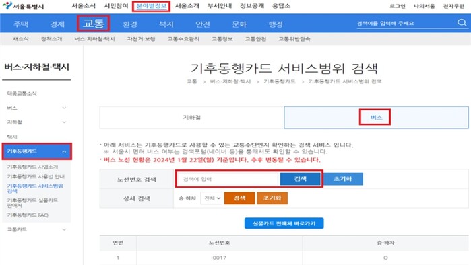Open the 분야별정보 top menu
Image resolution: width=471 pixels, height=265 pixels.
[x=152, y=6]
